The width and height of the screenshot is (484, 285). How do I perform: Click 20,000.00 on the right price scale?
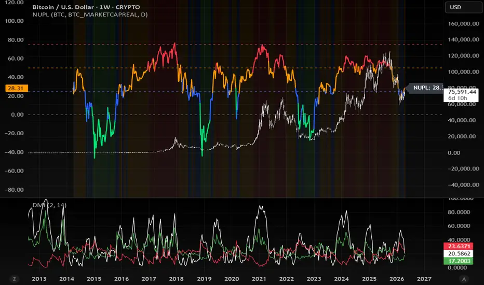coord(462,136)
